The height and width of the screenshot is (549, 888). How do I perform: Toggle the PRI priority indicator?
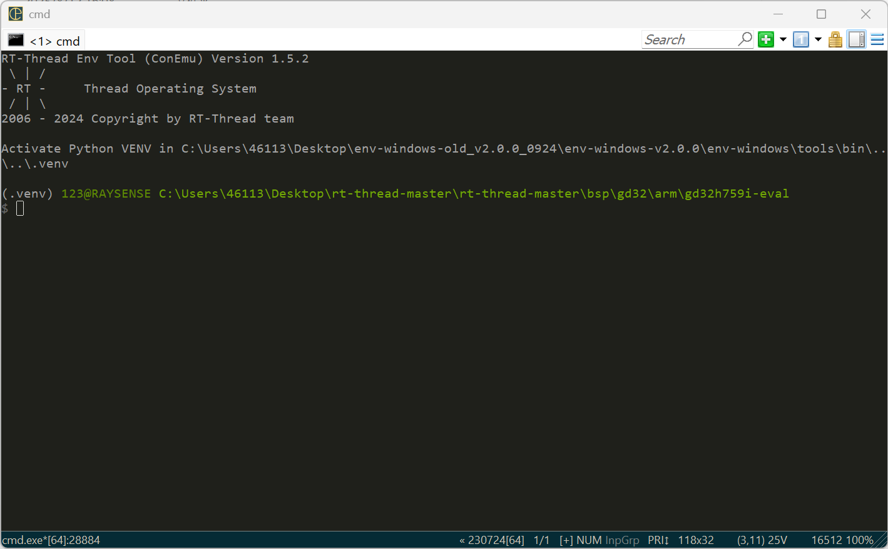click(658, 540)
